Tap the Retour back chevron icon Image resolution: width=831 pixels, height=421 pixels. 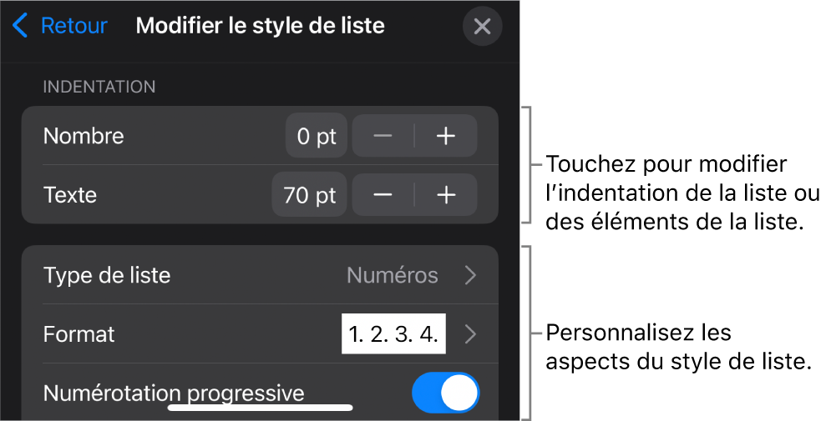pyautogui.click(x=21, y=26)
